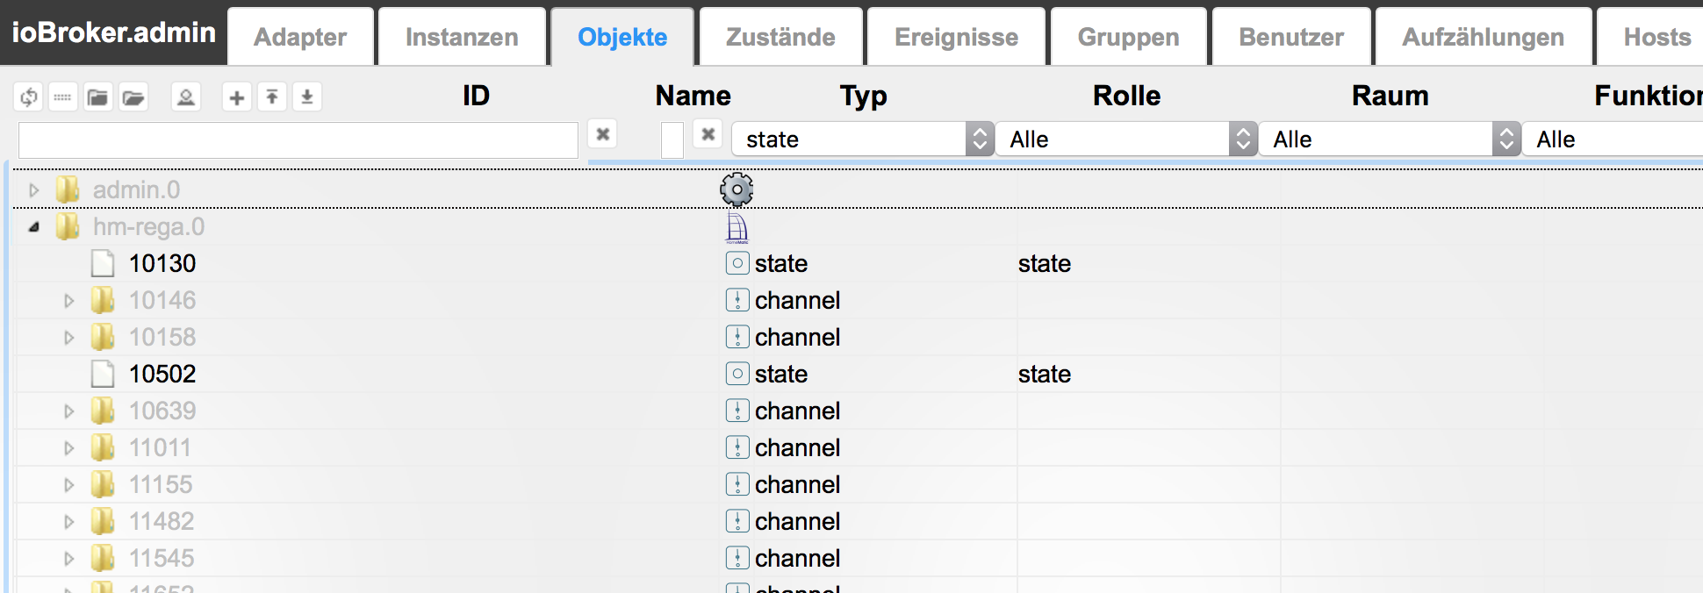1703x593 pixels.
Task: Switch to the Instanzen tab
Action: (x=462, y=37)
